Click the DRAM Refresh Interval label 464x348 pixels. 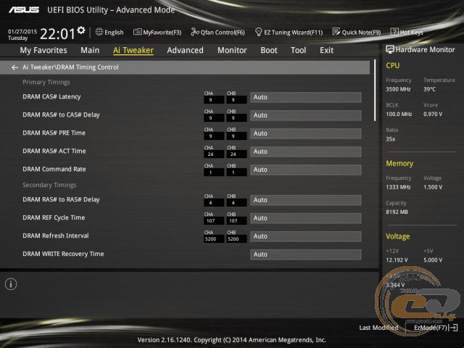tap(56, 236)
